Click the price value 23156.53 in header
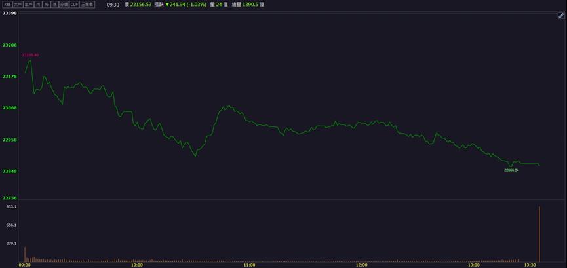Screen dimensions: 567x268 (141, 5)
